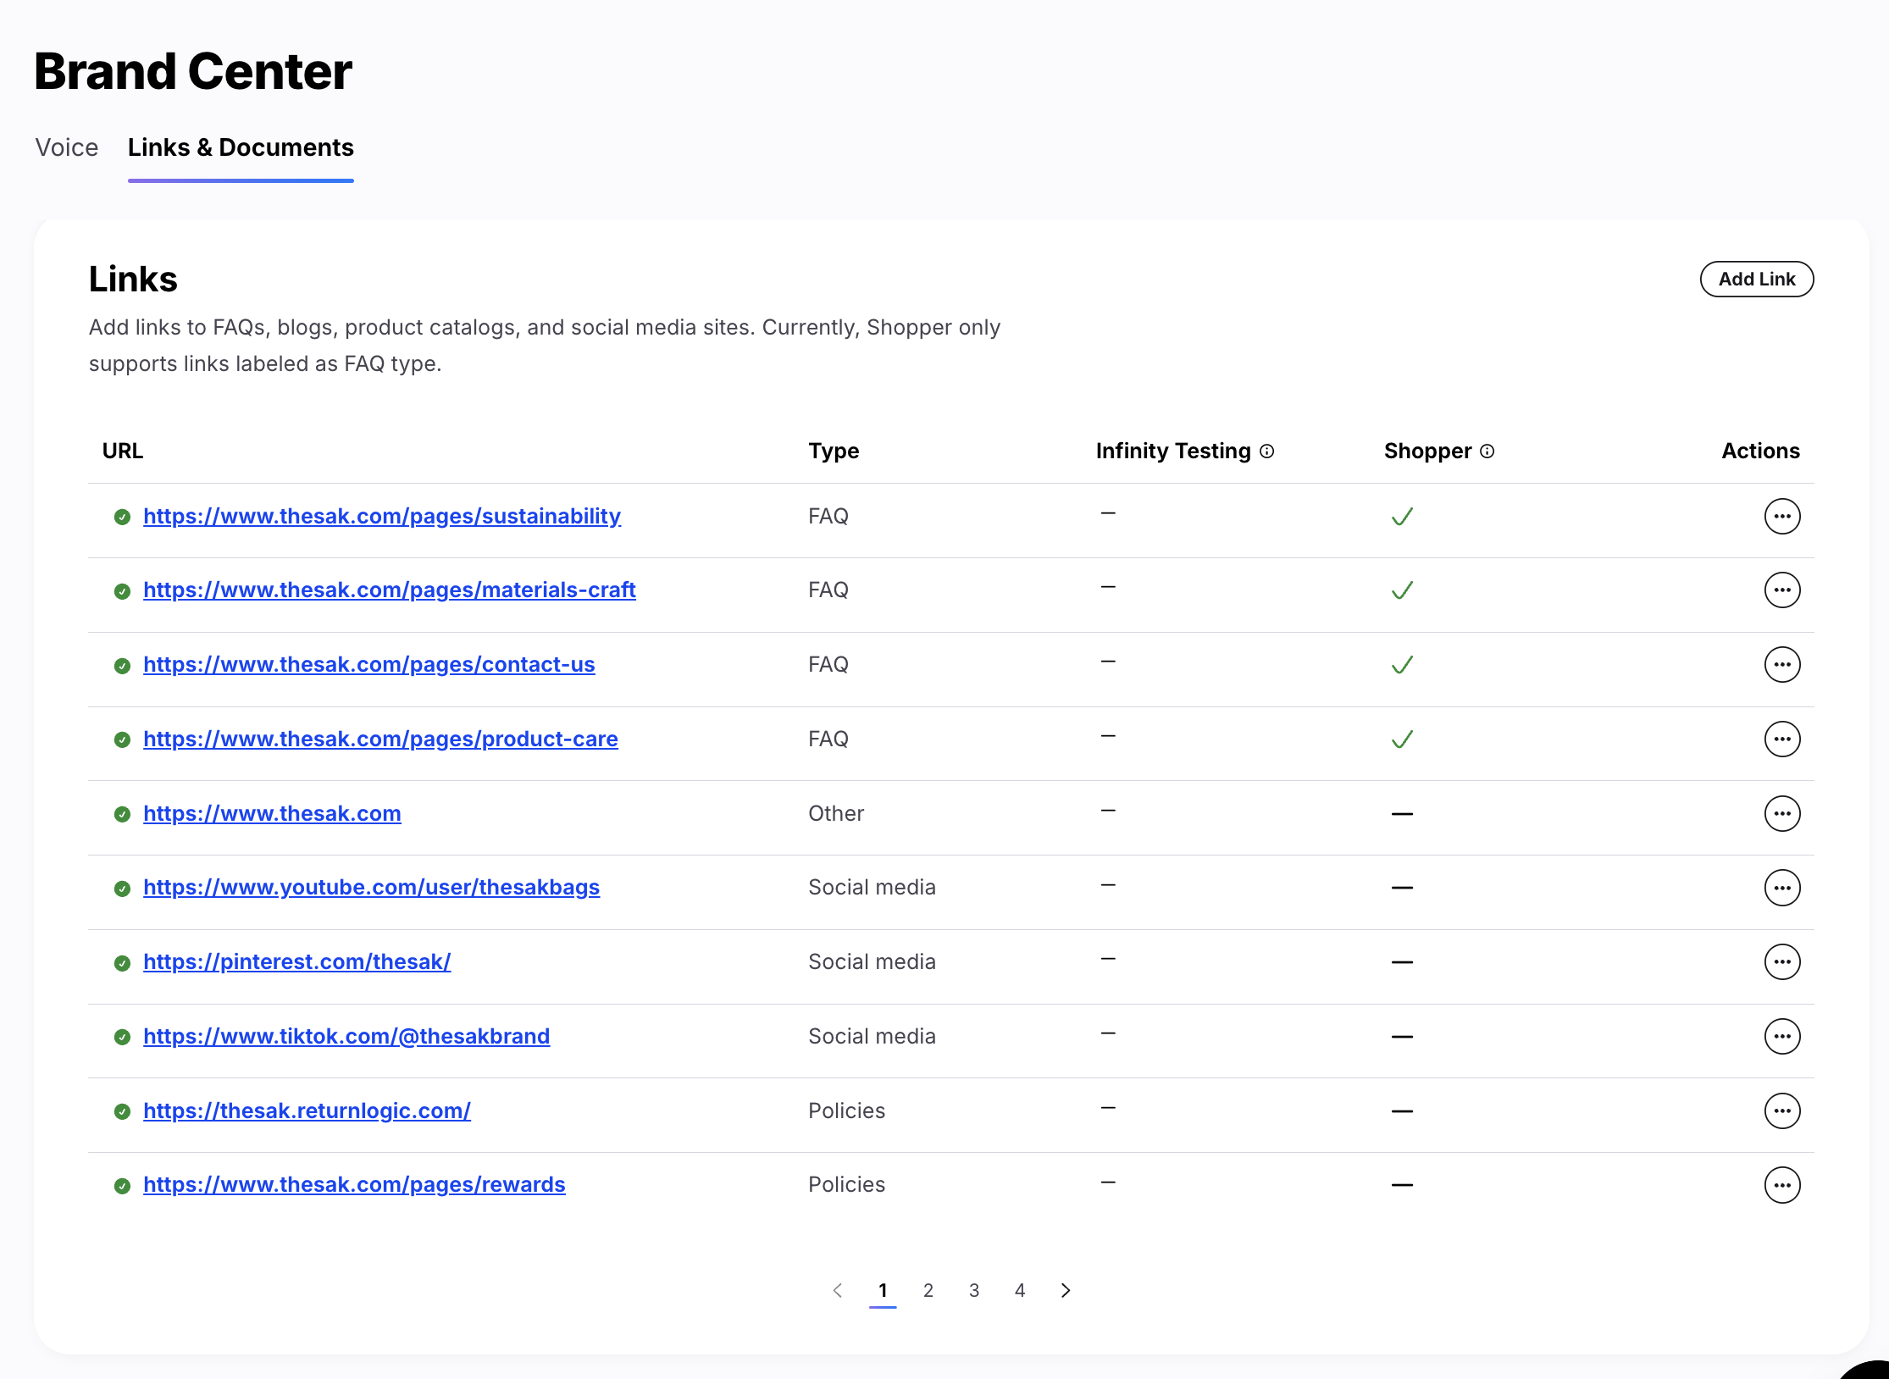Click green Shopper checkmark on contact-us row
The image size is (1889, 1379).
[x=1401, y=665]
